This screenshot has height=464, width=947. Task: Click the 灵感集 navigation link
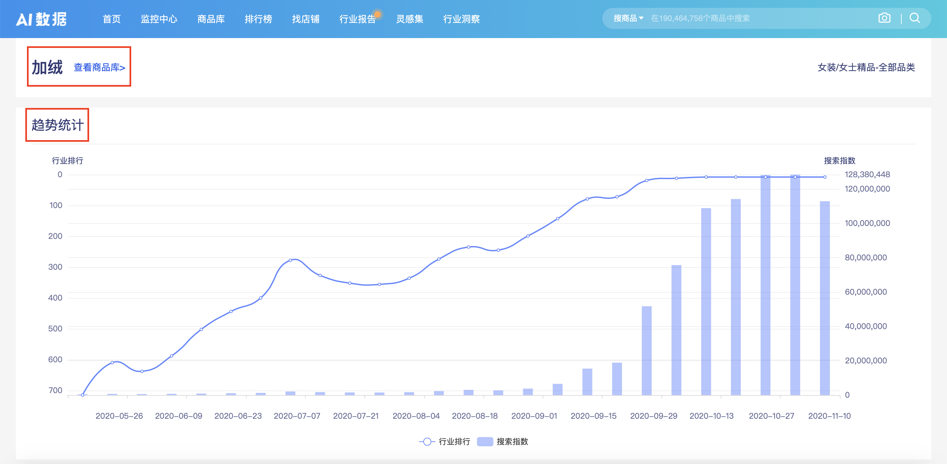pos(410,19)
